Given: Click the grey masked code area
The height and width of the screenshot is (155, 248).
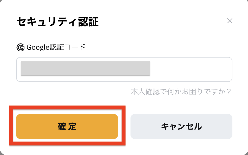Looking at the screenshot, I should click(x=86, y=68).
